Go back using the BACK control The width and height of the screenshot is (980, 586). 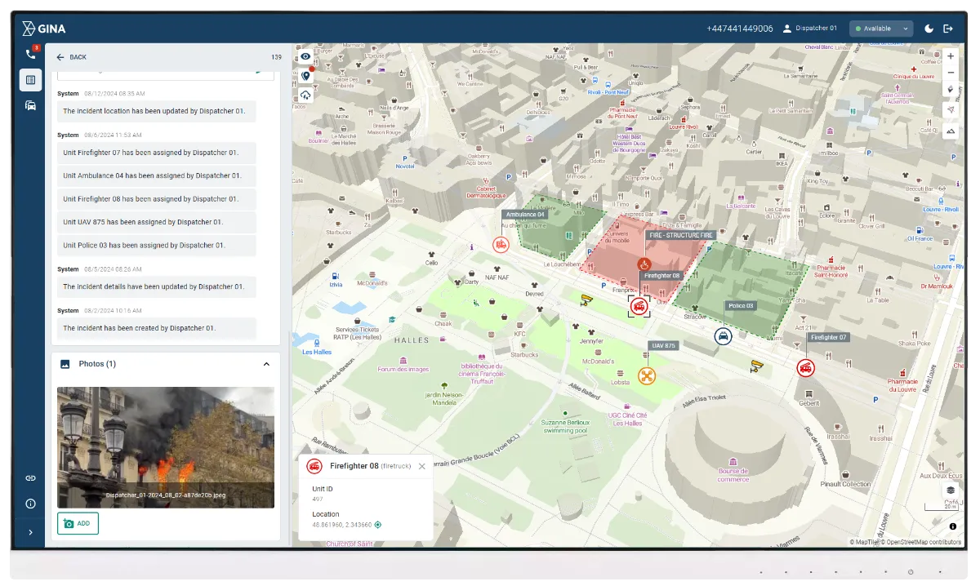coord(72,57)
